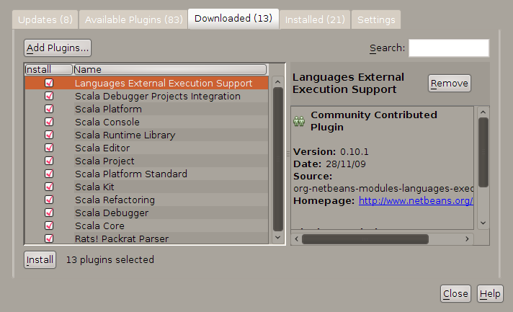Click the plugin list vertical scrollbar thumb
Screen dimensions: 513x312
(x=278, y=159)
